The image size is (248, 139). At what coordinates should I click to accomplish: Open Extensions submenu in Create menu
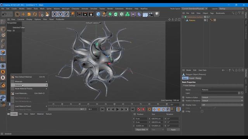coord(29,85)
